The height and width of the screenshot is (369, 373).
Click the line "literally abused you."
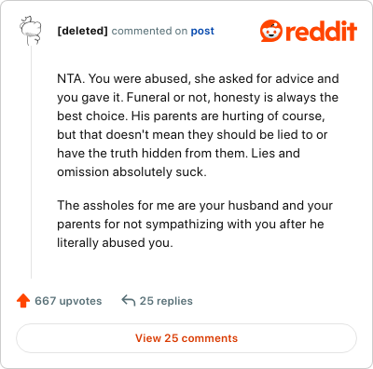pyautogui.click(x=115, y=242)
